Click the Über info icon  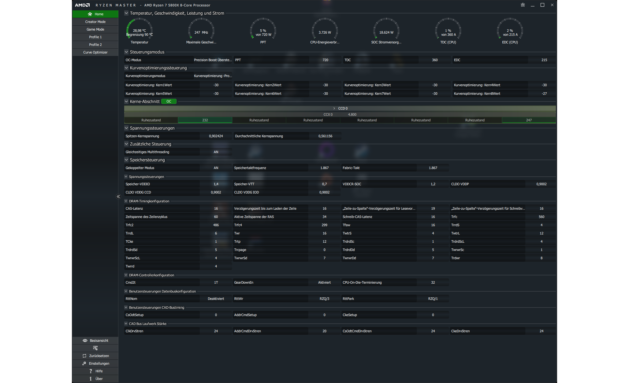pos(91,379)
